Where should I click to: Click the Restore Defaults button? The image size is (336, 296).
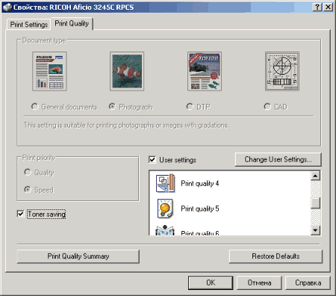[276, 256]
